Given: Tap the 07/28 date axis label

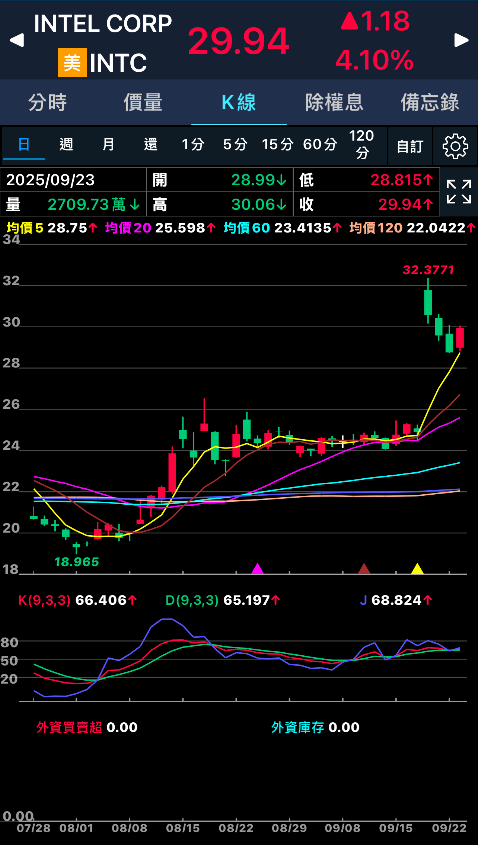Looking at the screenshot, I should [x=34, y=828].
